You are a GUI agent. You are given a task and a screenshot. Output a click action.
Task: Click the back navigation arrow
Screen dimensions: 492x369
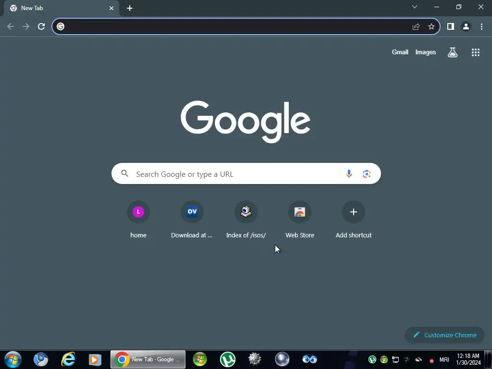tap(11, 26)
